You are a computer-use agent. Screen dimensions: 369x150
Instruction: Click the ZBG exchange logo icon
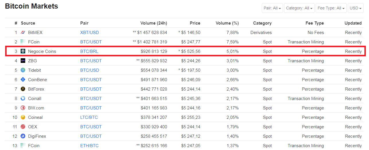click(23, 61)
